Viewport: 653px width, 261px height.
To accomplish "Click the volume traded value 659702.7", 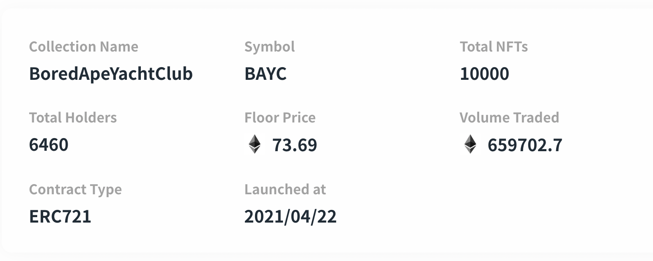I will pyautogui.click(x=525, y=145).
